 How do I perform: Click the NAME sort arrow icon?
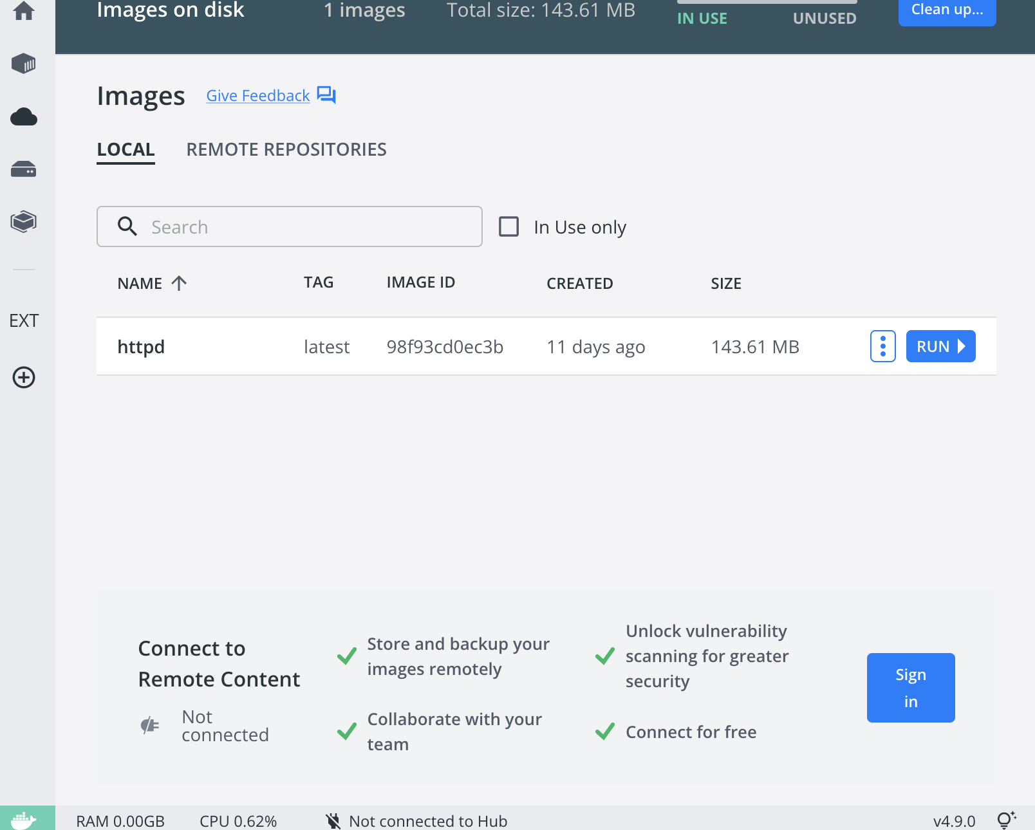pyautogui.click(x=180, y=283)
